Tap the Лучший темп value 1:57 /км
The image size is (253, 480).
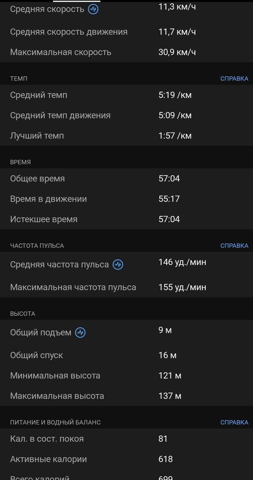(x=175, y=136)
